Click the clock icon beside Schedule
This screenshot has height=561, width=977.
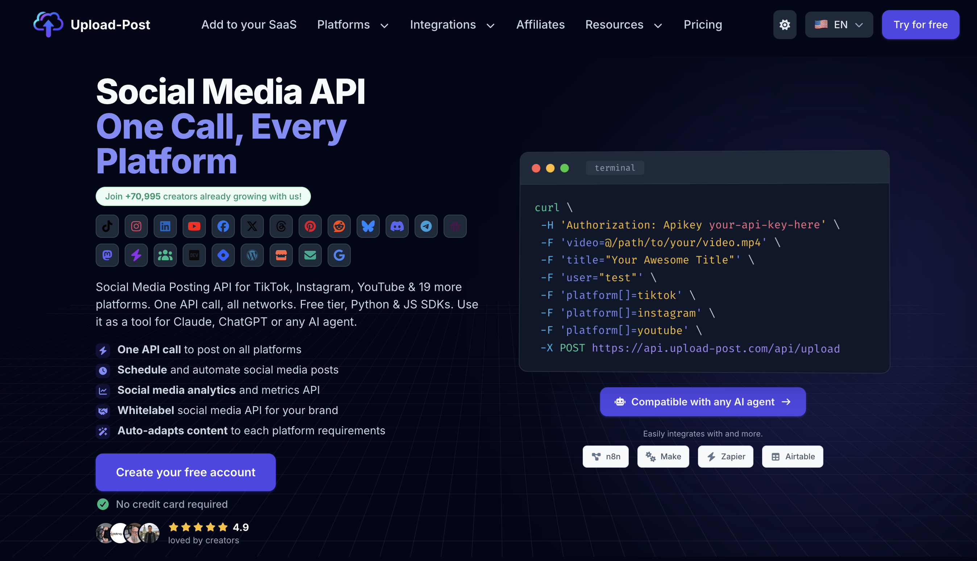click(103, 371)
